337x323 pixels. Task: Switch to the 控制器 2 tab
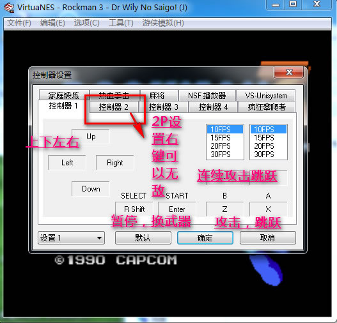(114, 107)
